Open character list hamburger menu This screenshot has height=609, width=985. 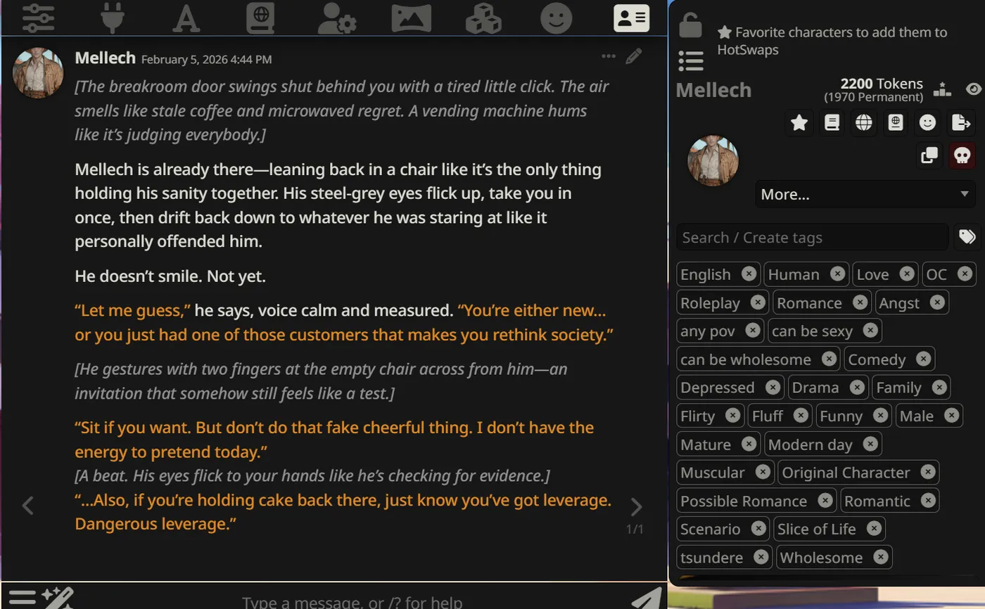tap(691, 61)
